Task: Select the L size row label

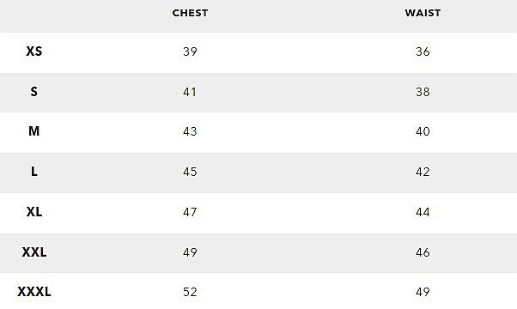Action: click(34, 172)
